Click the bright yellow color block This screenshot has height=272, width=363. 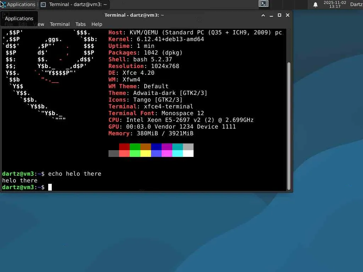(x=146, y=153)
